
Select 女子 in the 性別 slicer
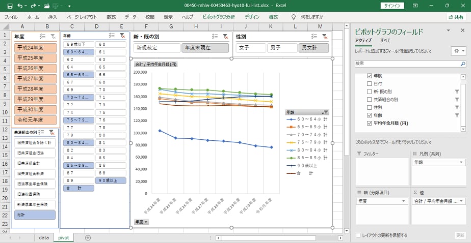pyautogui.click(x=250, y=48)
